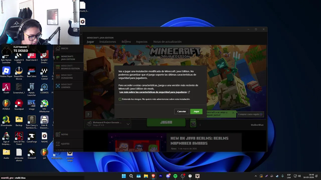Image resolution: width=321 pixels, height=180 pixels.
Task: Select Minecraft: Java Edition in sidebar
Action: click(68, 58)
